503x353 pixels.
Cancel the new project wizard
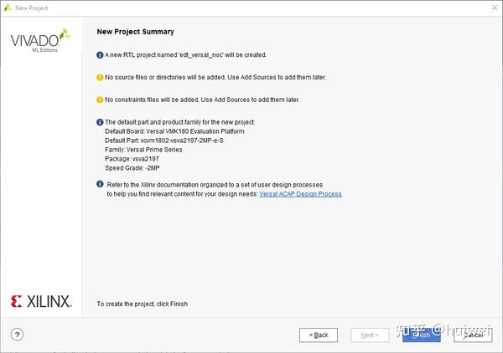click(x=473, y=335)
